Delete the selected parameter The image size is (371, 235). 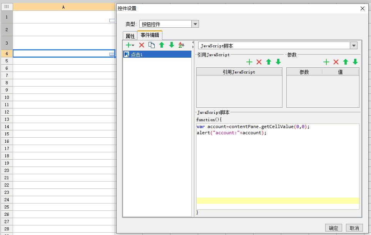336,62
